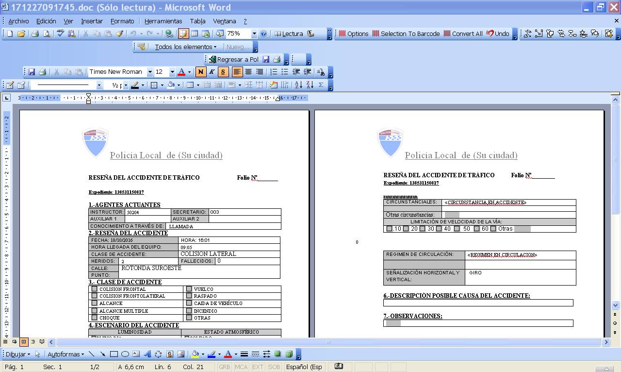The width and height of the screenshot is (621, 372).
Task: Copy formatting with Format Painter brush
Action: [119, 34]
